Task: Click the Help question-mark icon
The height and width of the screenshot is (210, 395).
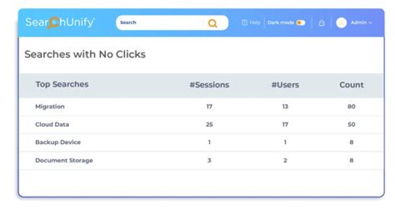Action: coord(244,22)
